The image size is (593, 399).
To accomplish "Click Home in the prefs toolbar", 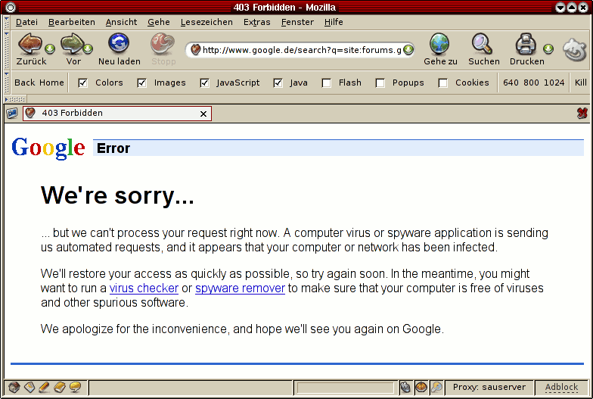I will pos(51,83).
